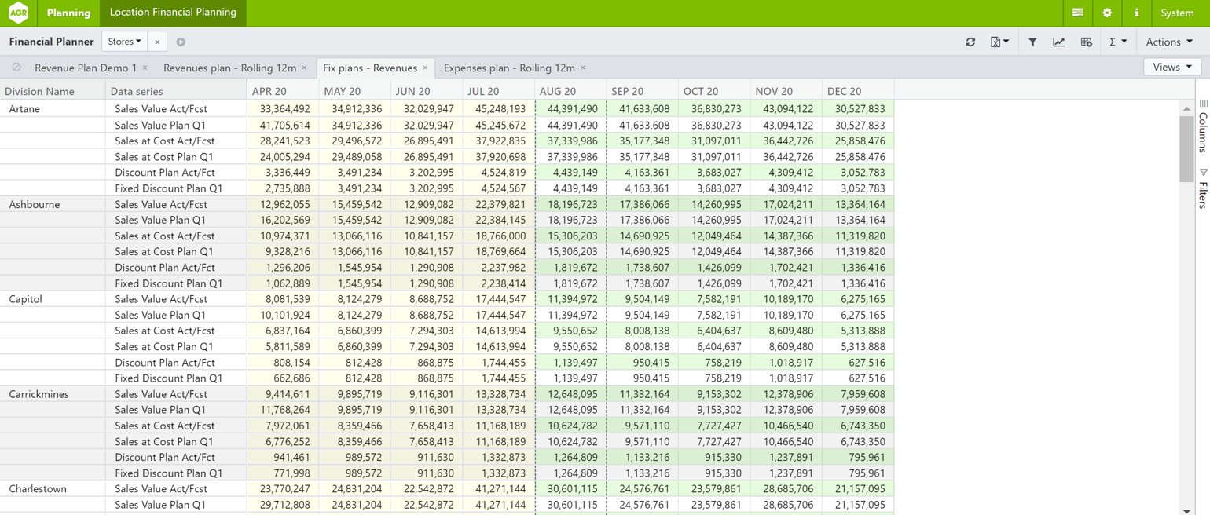Open the table settings icon
The width and height of the screenshot is (1210, 515).
(x=1086, y=42)
